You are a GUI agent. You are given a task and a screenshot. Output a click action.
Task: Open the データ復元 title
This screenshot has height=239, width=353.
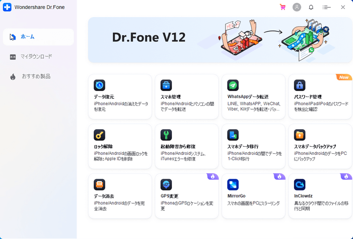104,97
